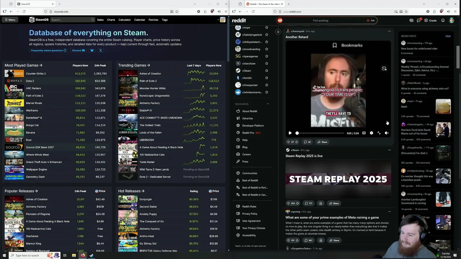Click the Discord button on SteamDB
Viewport: 461px width, 259px height.
click(x=78, y=50)
